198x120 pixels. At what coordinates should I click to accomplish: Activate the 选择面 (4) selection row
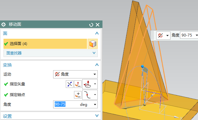45,44
